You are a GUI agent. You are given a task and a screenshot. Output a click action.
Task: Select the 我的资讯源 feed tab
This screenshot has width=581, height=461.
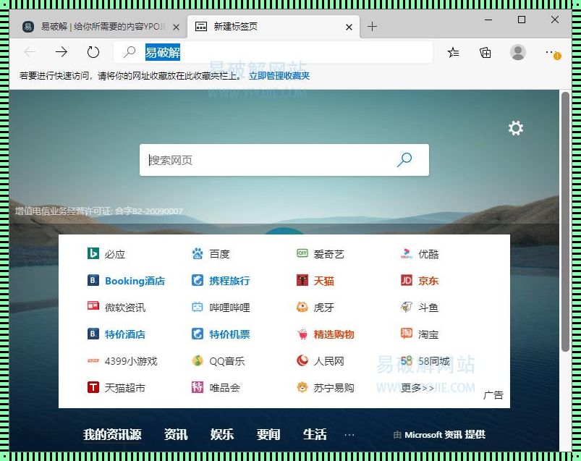tap(112, 434)
